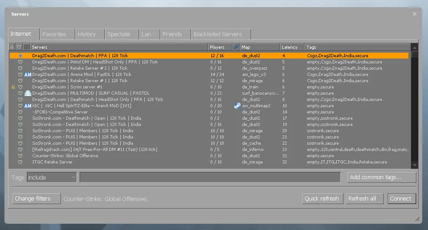The width and height of the screenshot is (428, 230).
Task: Click the AM icon on Arena Mod FastDL row
Action: pyautogui.click(x=28, y=75)
